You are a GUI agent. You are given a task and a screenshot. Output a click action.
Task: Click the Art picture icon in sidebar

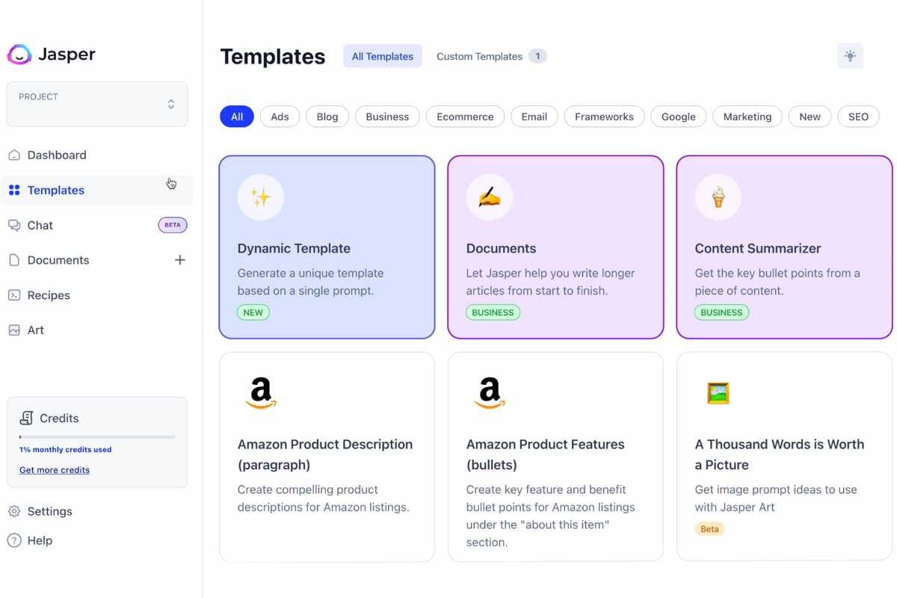tap(14, 330)
